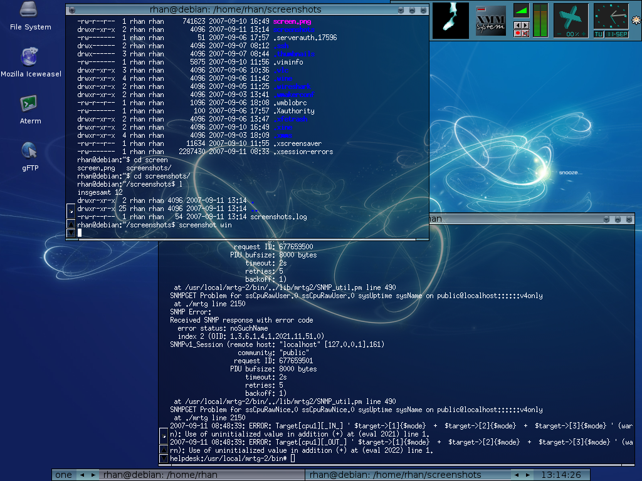
Task: Click the flame animation dock applet
Action: pyautogui.click(x=451, y=21)
